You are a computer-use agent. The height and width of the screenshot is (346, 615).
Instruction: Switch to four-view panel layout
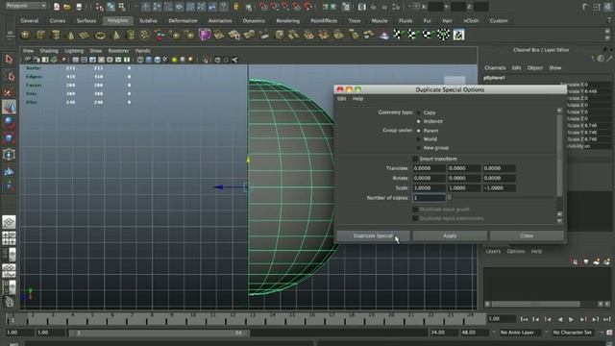click(9, 238)
